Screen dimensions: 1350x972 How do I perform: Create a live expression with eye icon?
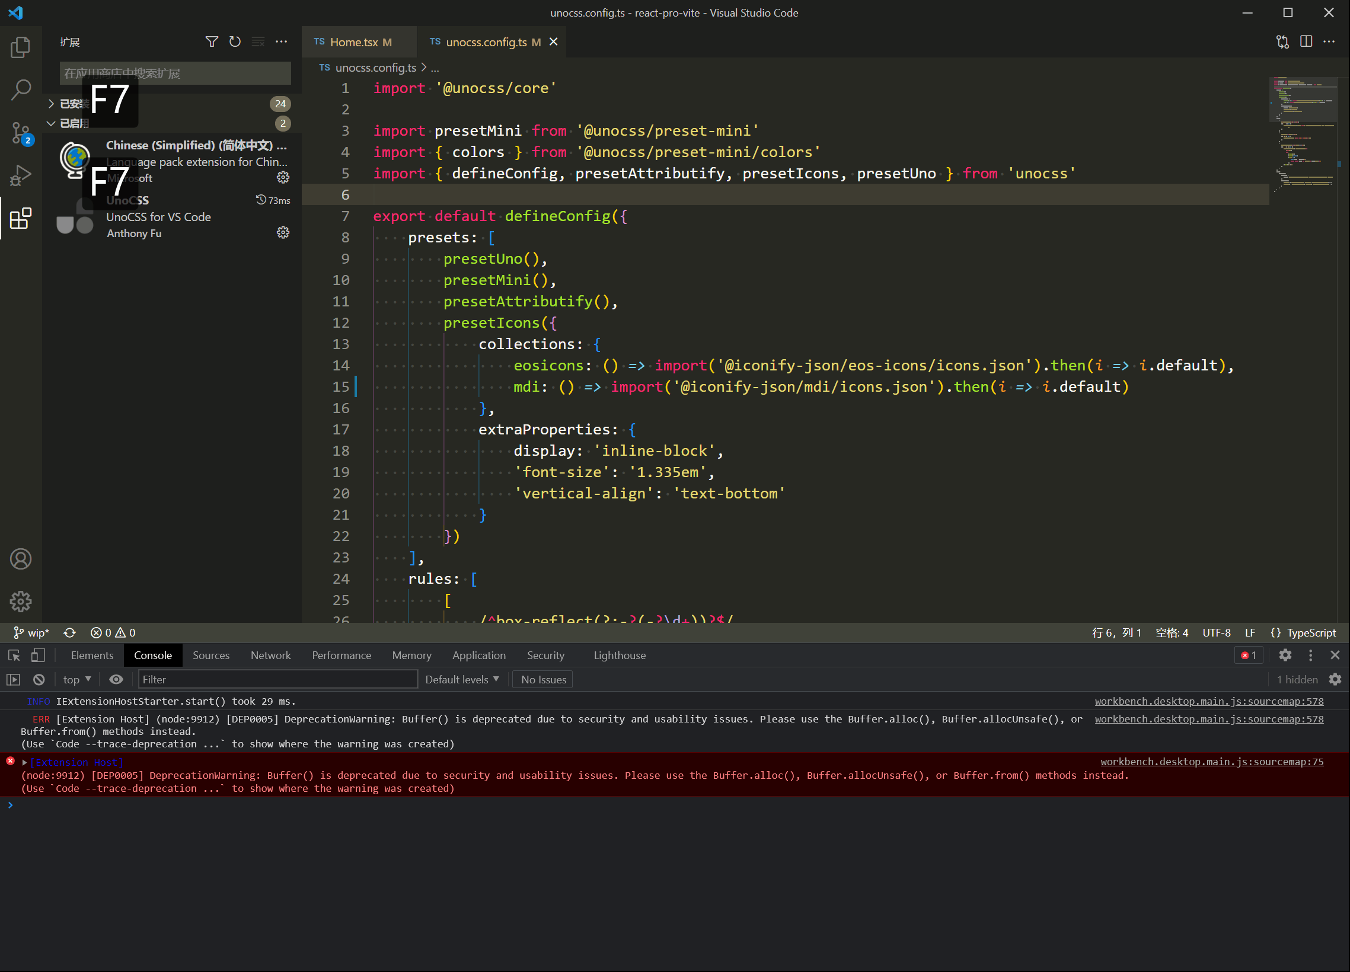[x=116, y=679]
